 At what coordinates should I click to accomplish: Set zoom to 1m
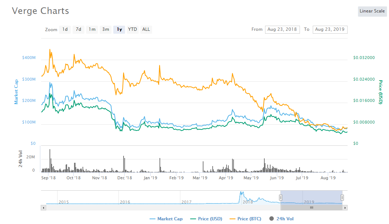(92, 30)
